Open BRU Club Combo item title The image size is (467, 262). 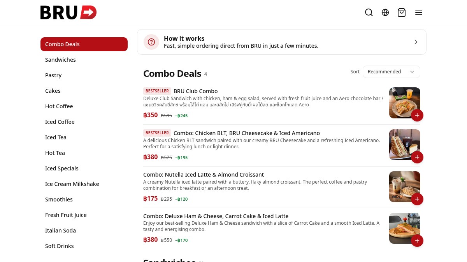point(196,91)
